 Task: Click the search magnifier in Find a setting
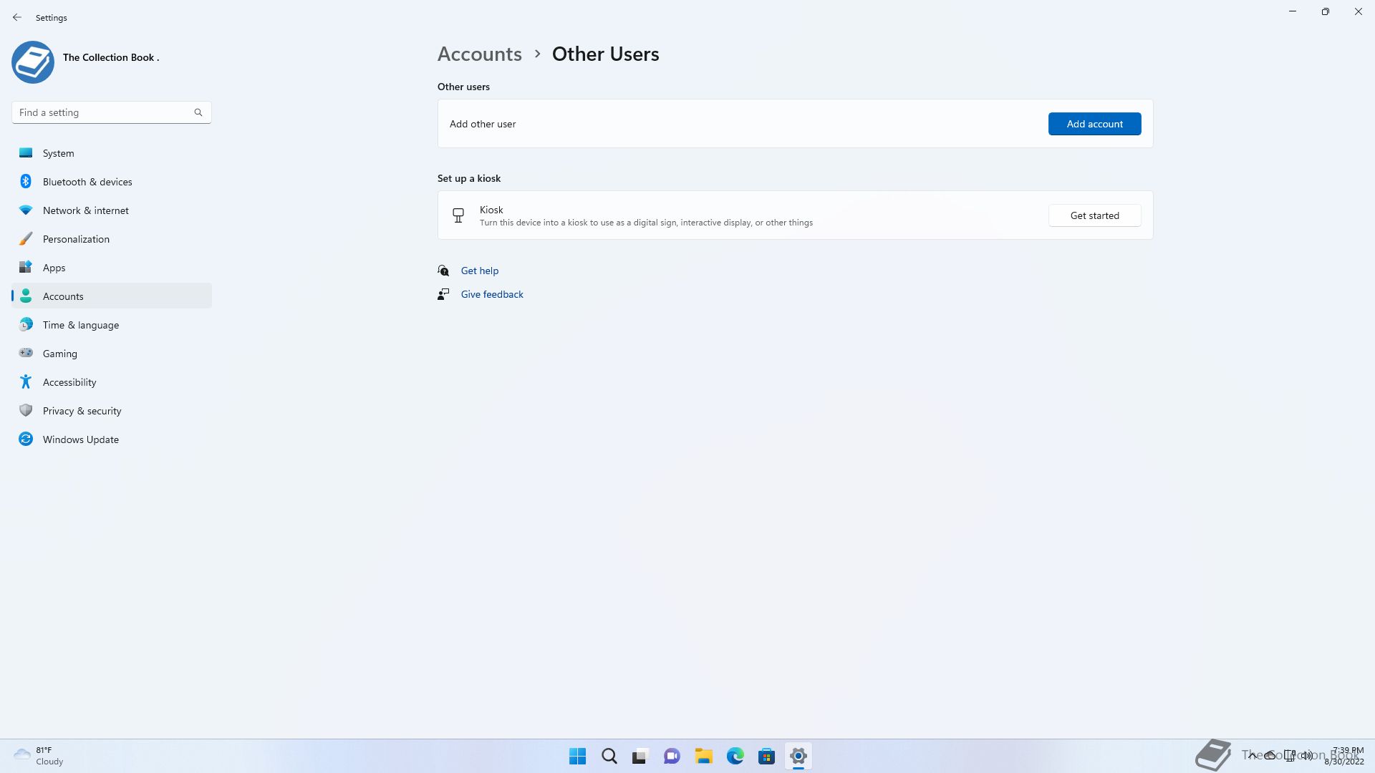pyautogui.click(x=198, y=112)
